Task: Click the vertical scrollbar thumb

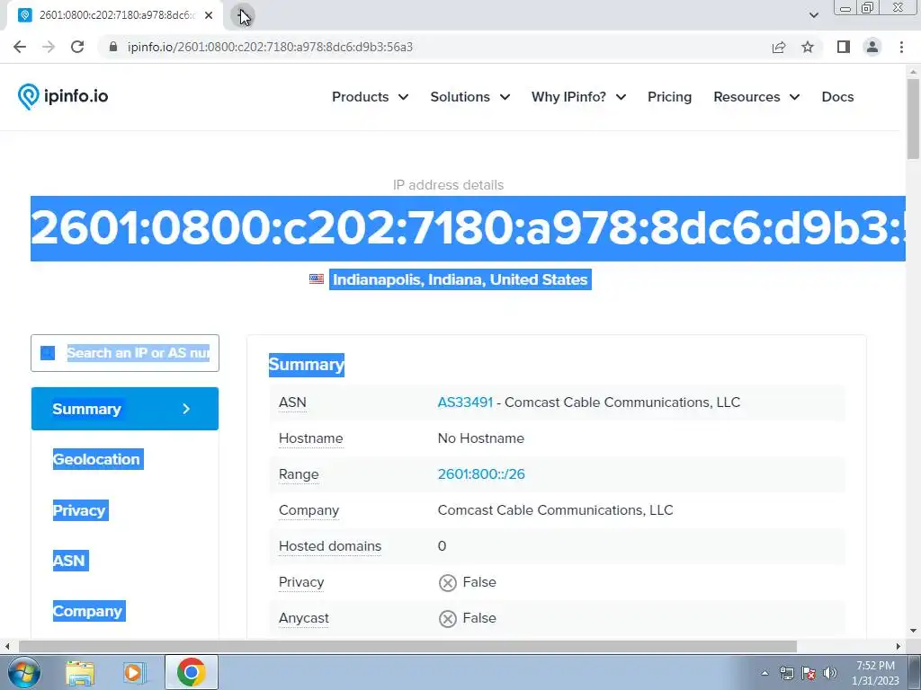Action: pos(913,119)
